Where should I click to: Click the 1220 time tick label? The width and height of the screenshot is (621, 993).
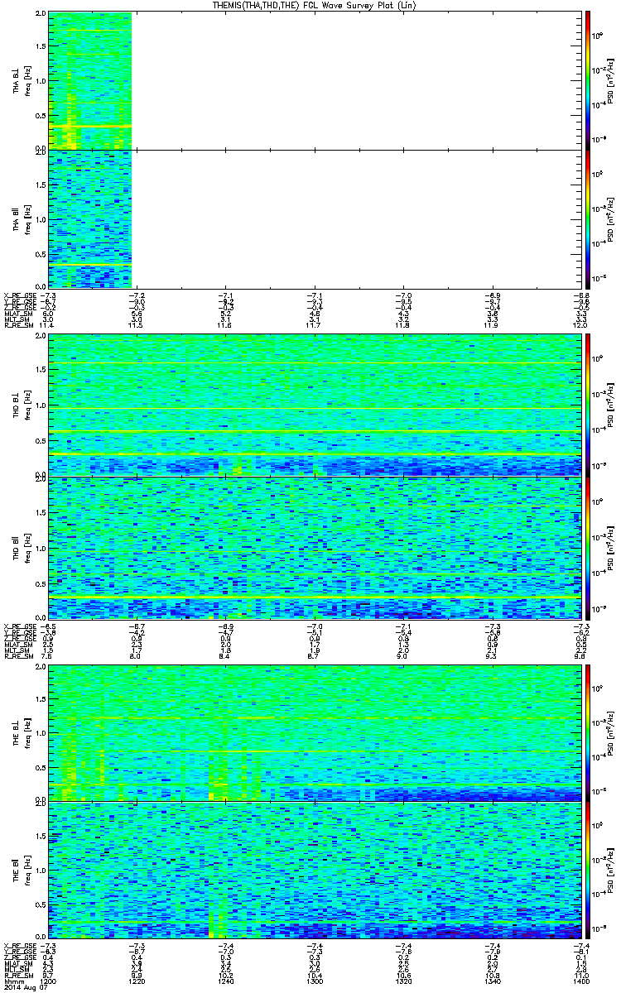point(137,981)
